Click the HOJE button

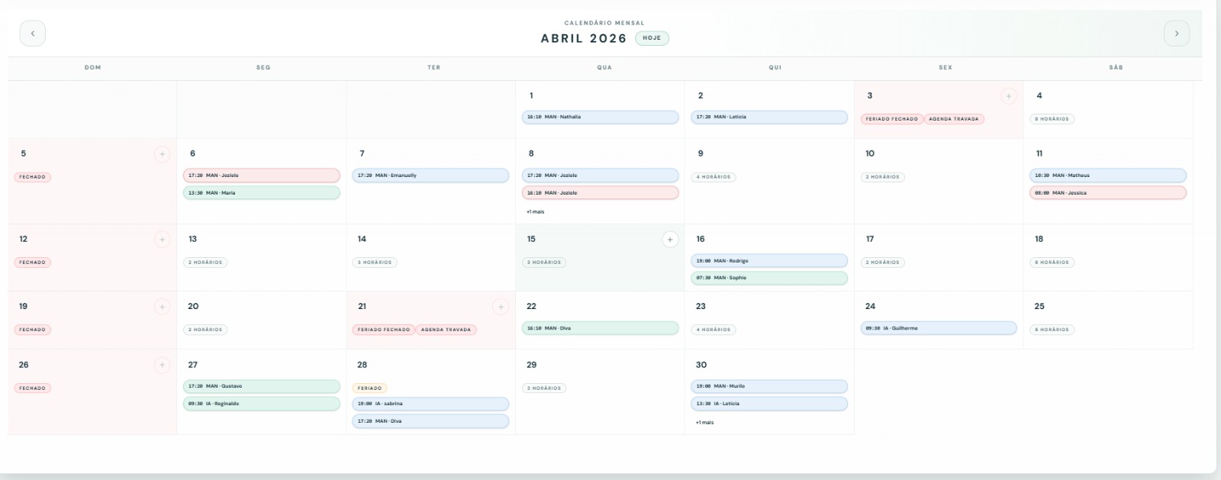[652, 38]
